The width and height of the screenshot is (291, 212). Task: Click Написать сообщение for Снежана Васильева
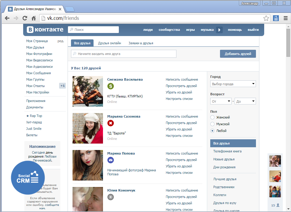coord(182,79)
